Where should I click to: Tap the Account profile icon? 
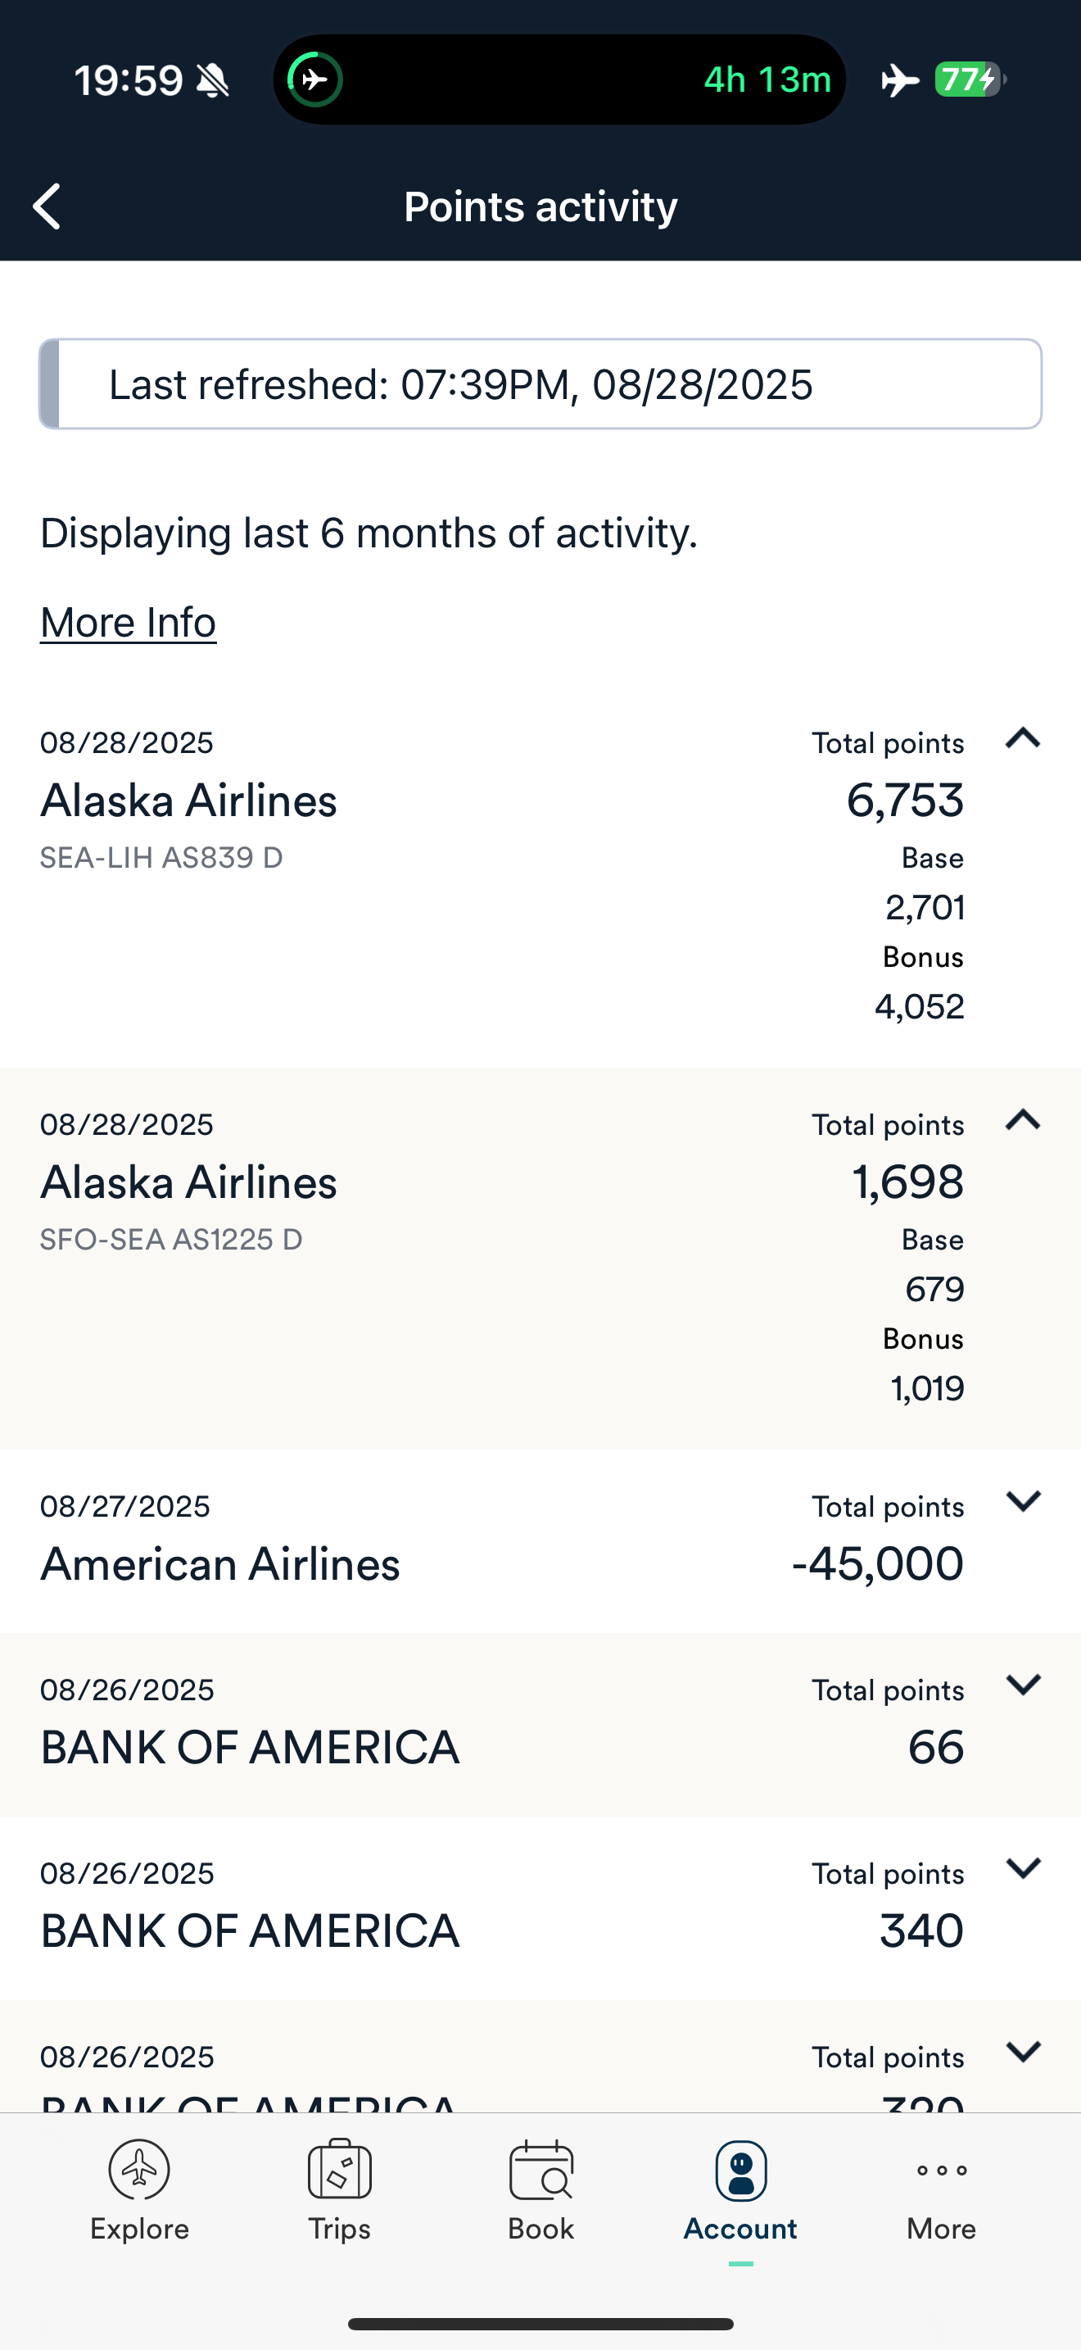740,2171
